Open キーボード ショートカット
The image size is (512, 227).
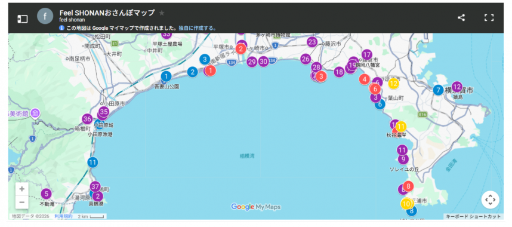[473, 216]
